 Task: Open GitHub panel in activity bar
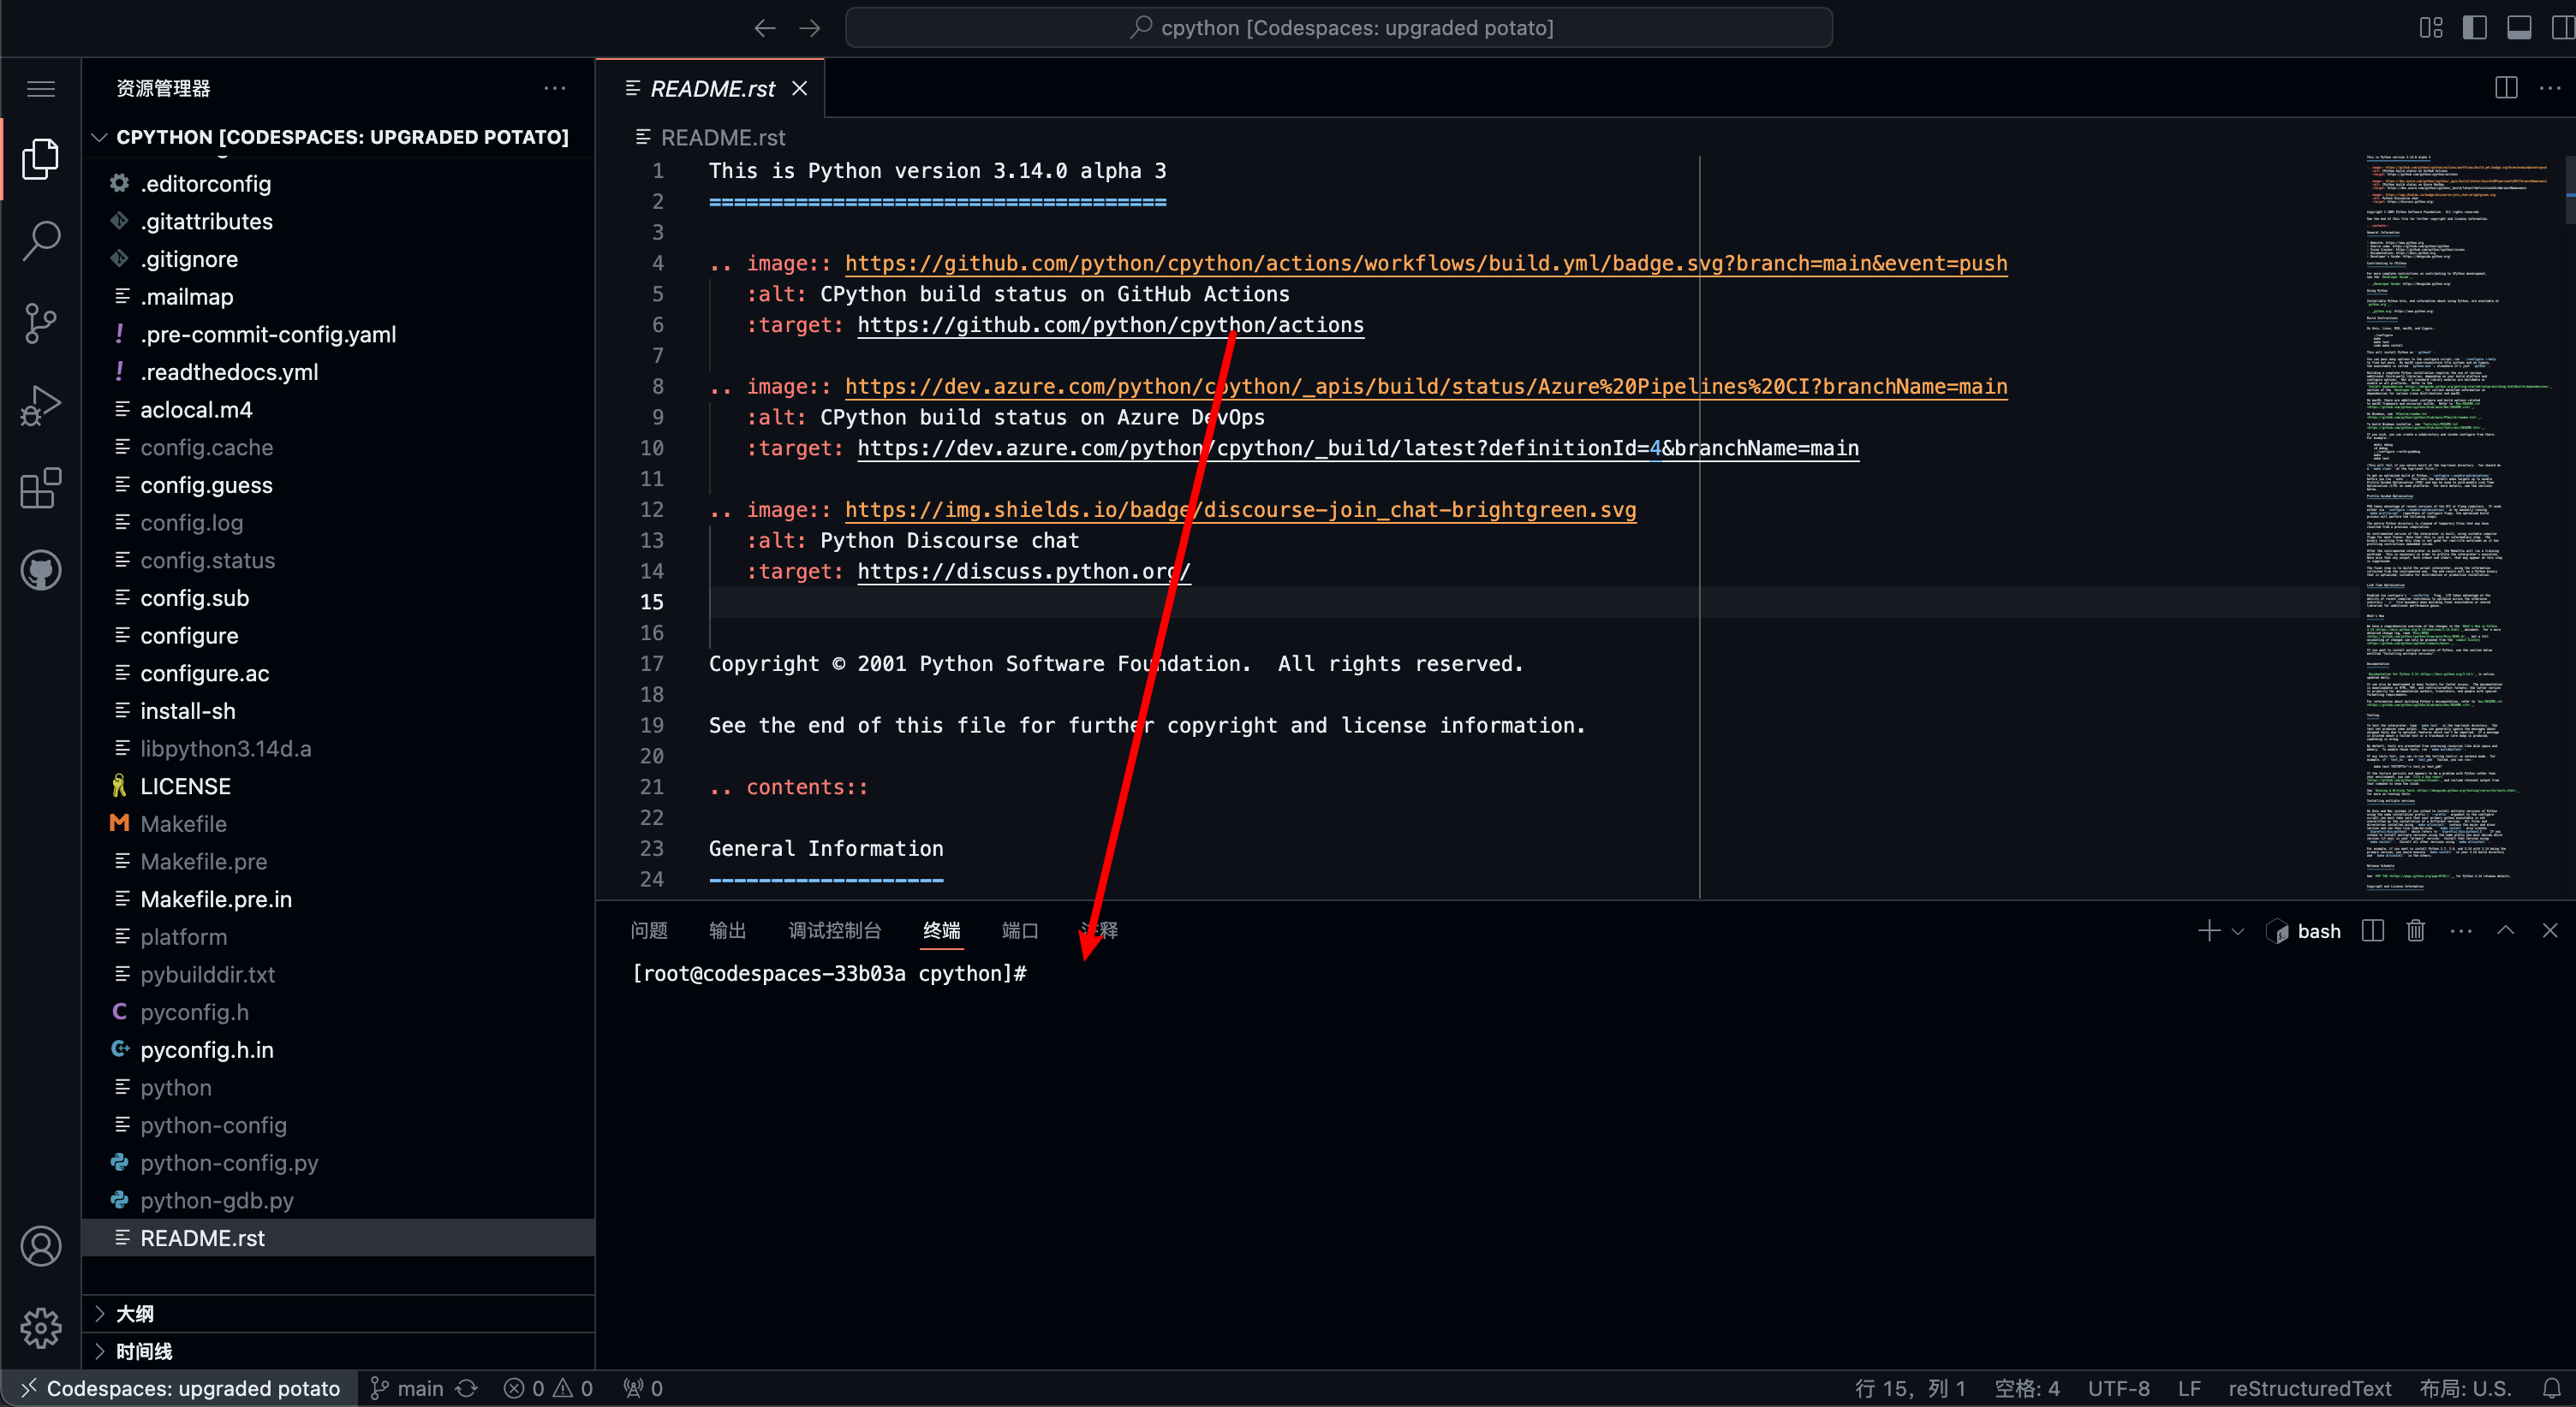(x=41, y=571)
